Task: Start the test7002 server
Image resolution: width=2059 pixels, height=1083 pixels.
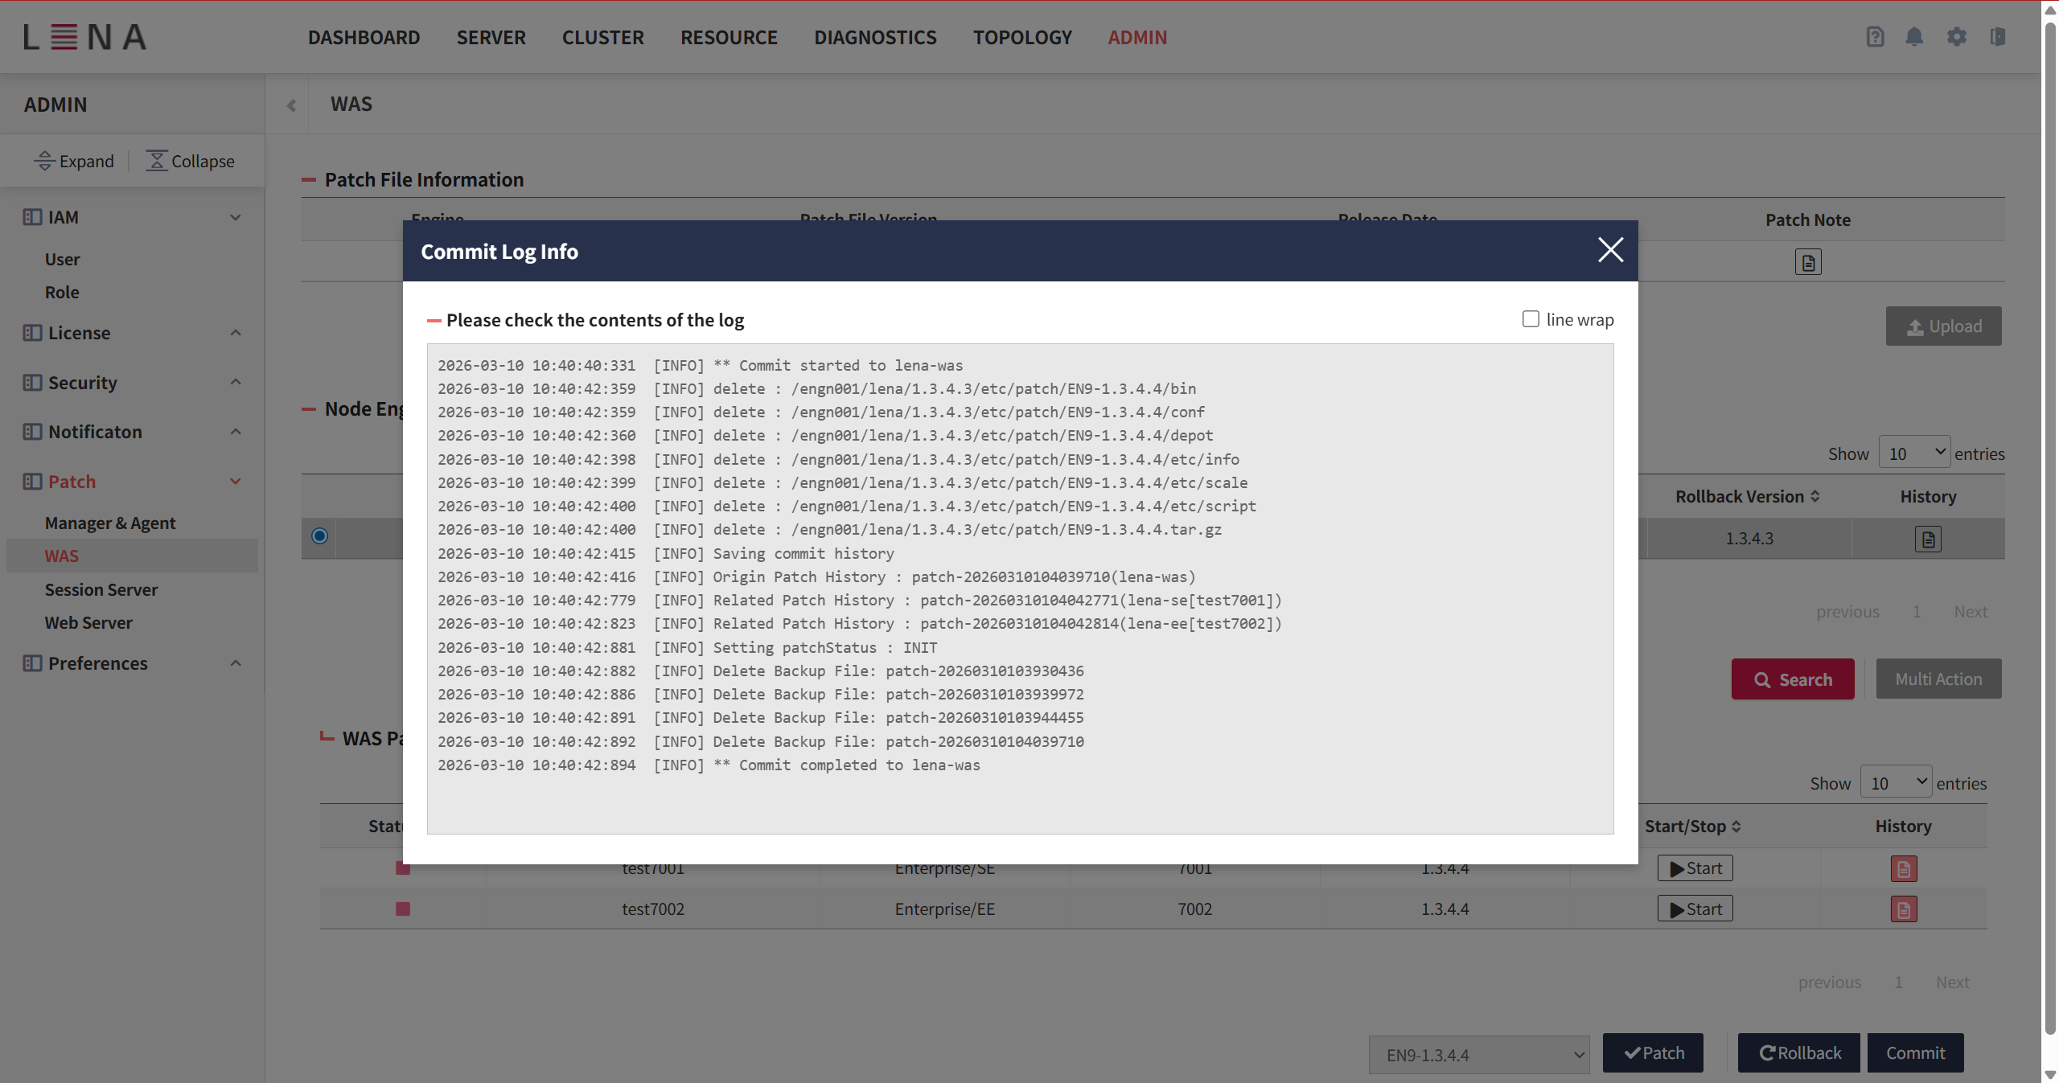Action: [1695, 909]
